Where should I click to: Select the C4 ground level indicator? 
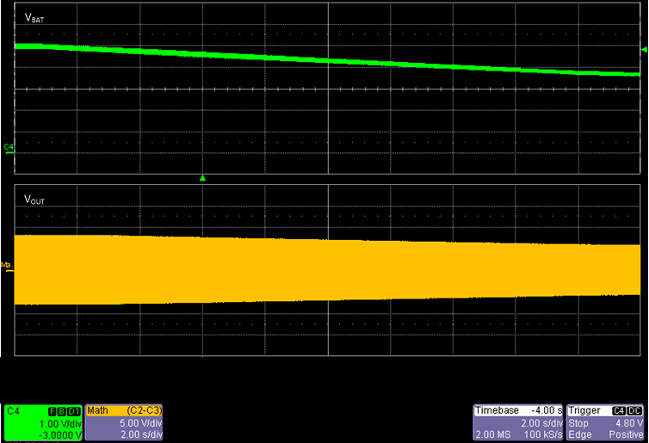click(x=9, y=150)
